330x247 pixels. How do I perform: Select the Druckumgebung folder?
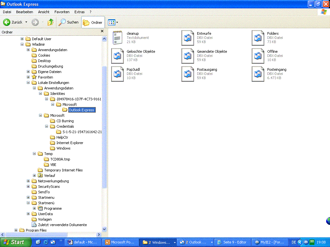pyautogui.click(x=47, y=66)
